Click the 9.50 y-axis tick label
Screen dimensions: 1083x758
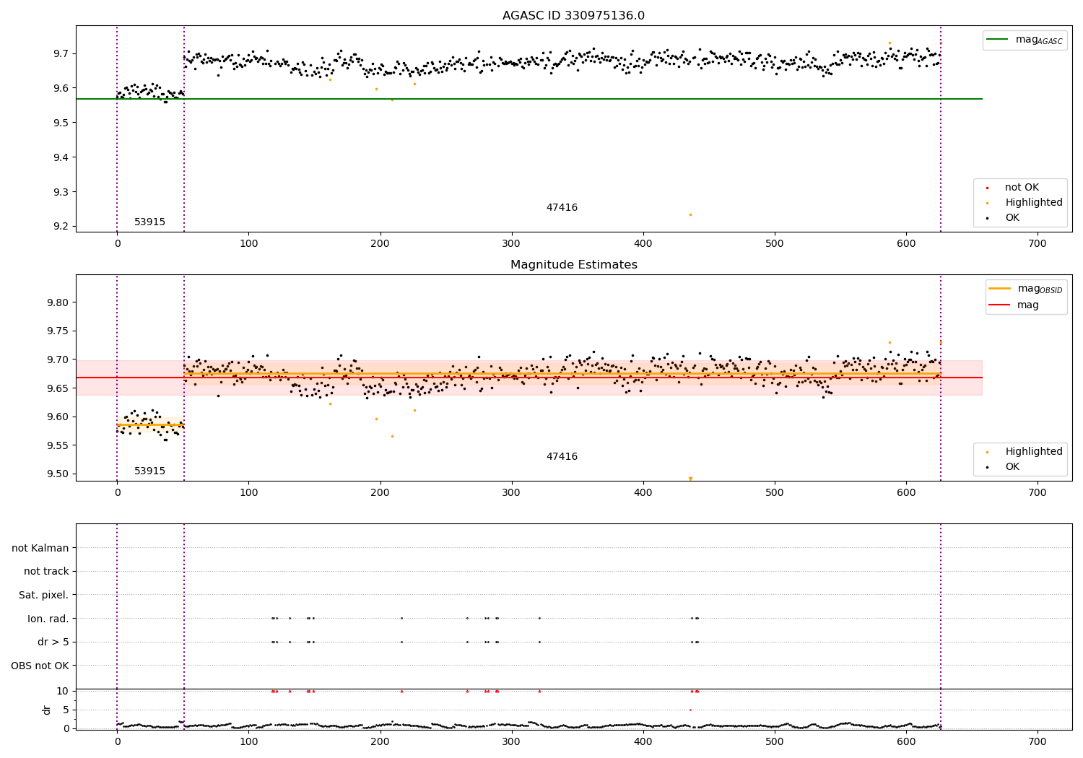pos(59,475)
